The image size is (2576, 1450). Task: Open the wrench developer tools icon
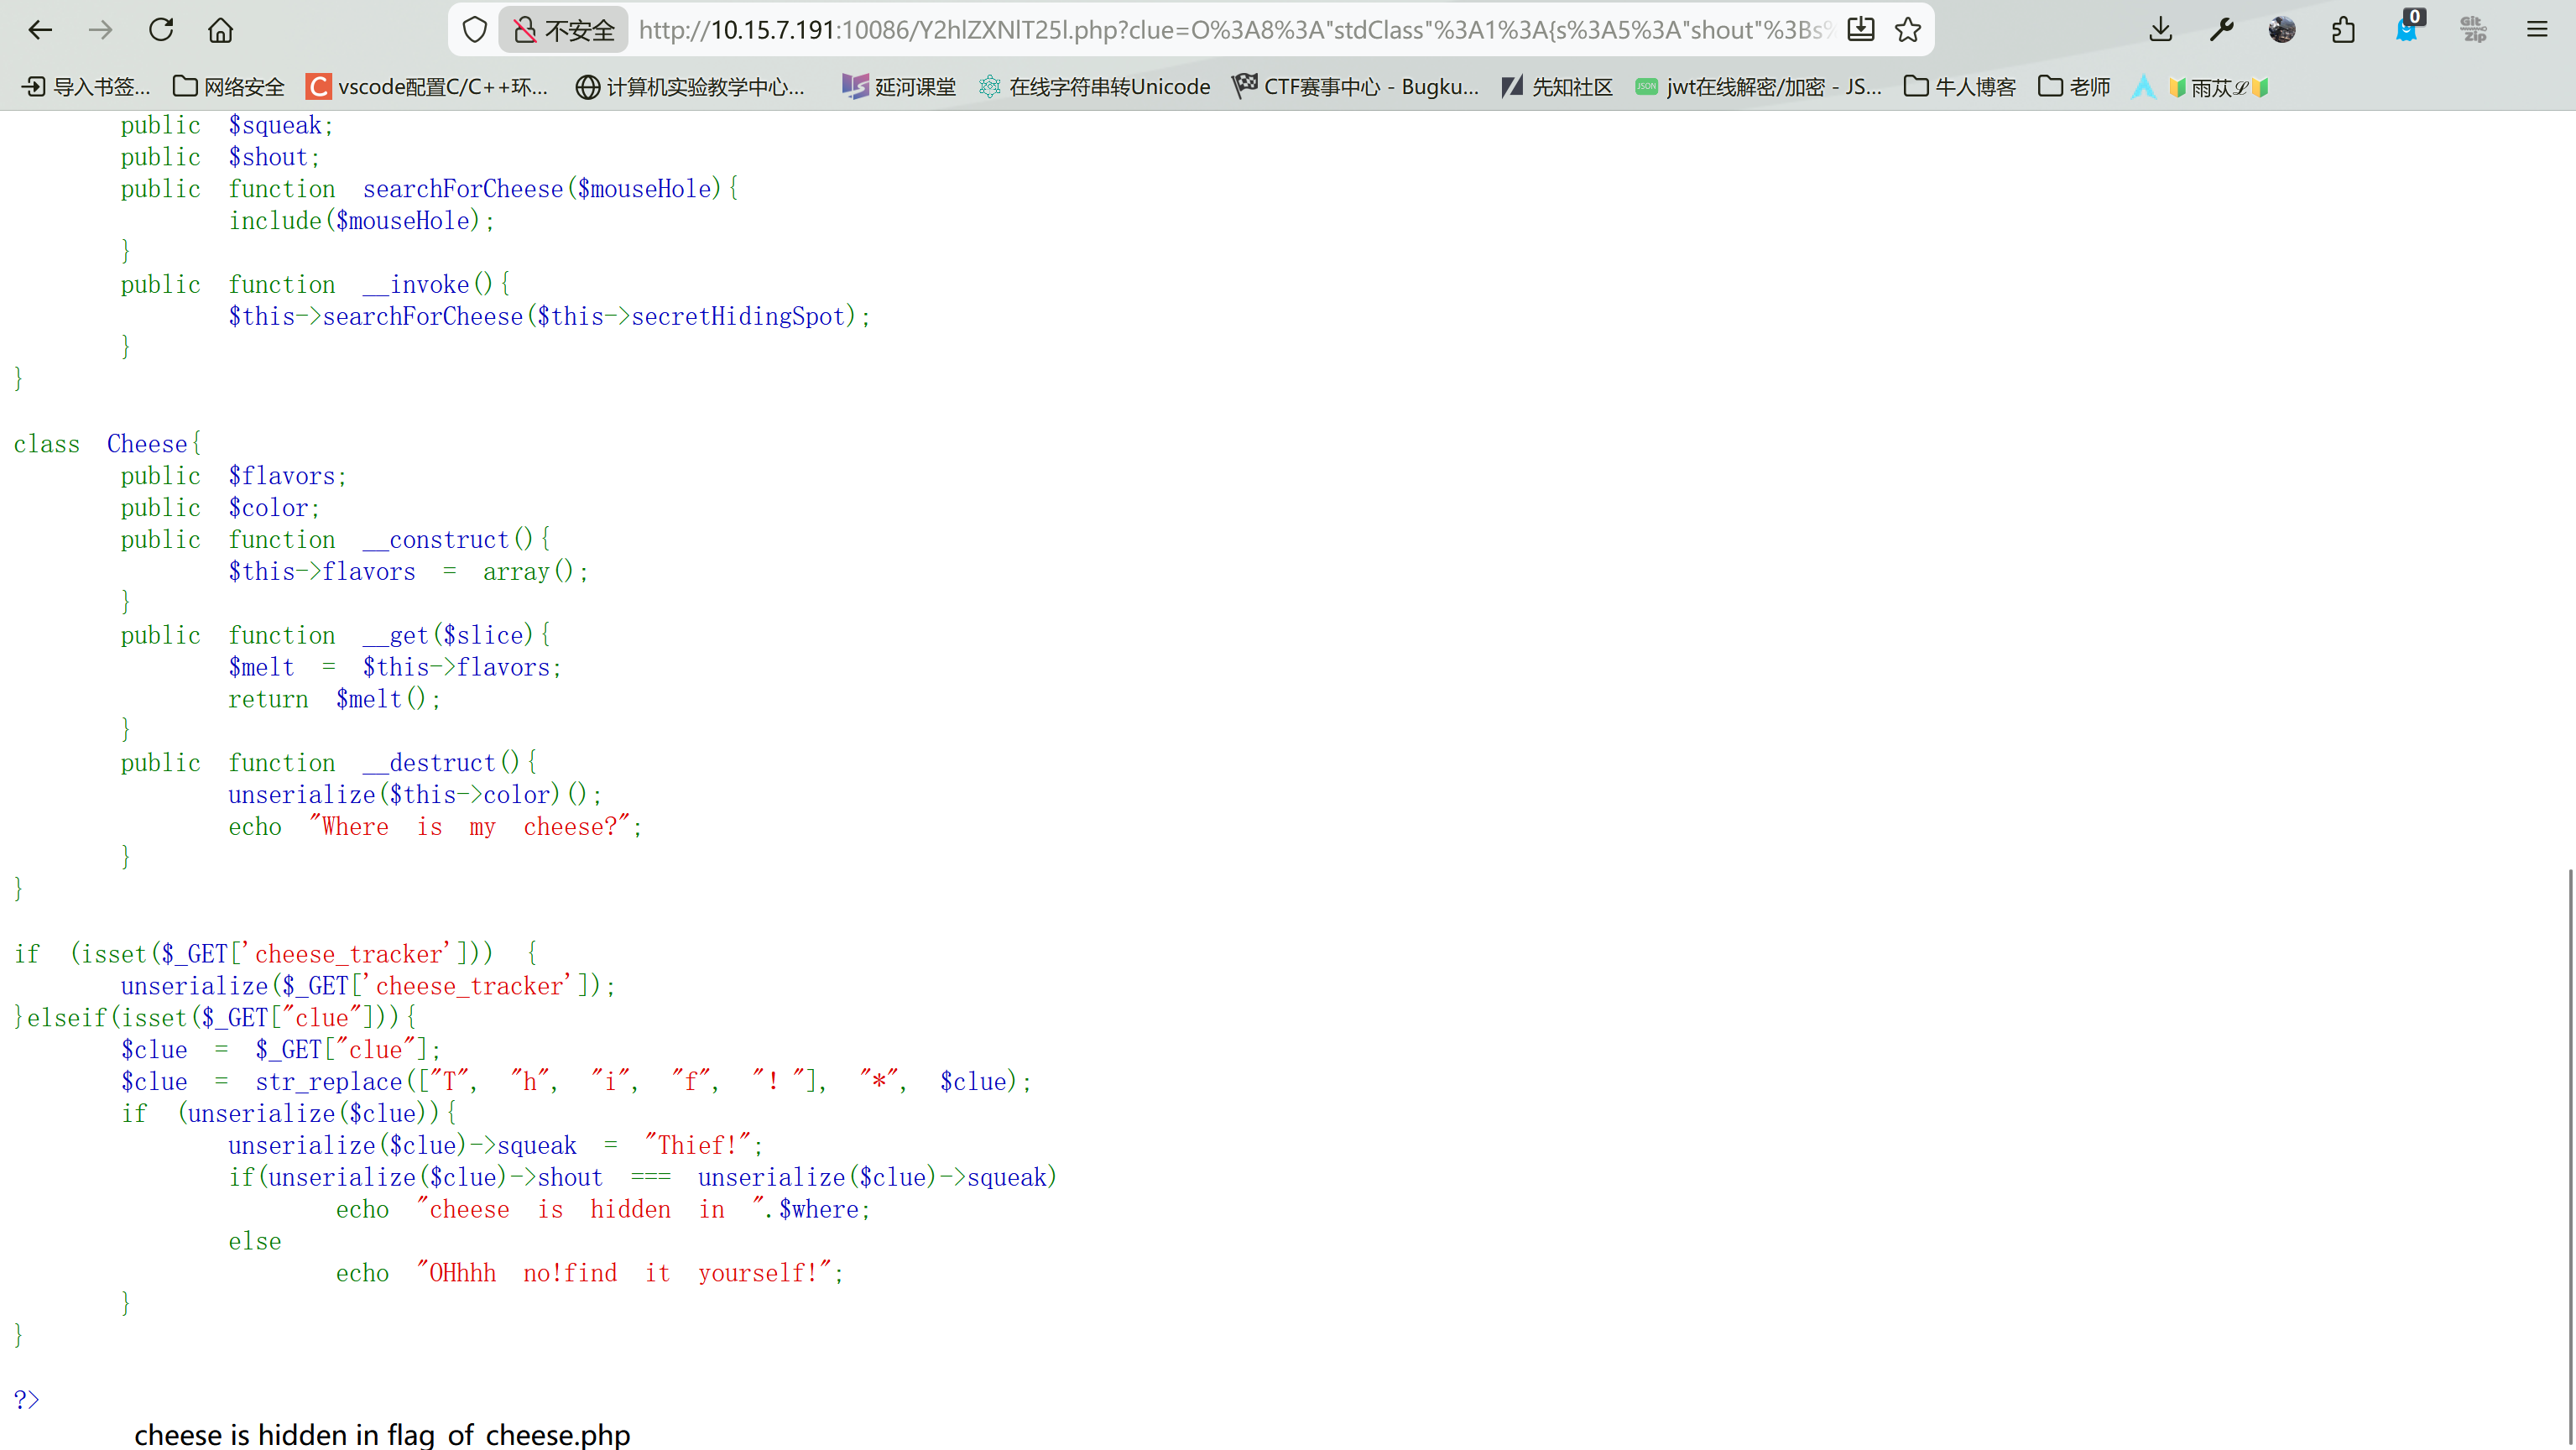tap(2221, 30)
